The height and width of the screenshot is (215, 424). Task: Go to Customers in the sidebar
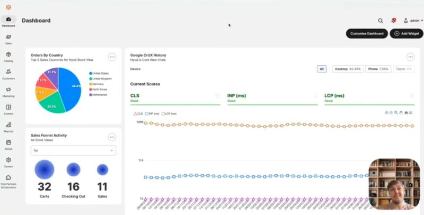coord(8,73)
